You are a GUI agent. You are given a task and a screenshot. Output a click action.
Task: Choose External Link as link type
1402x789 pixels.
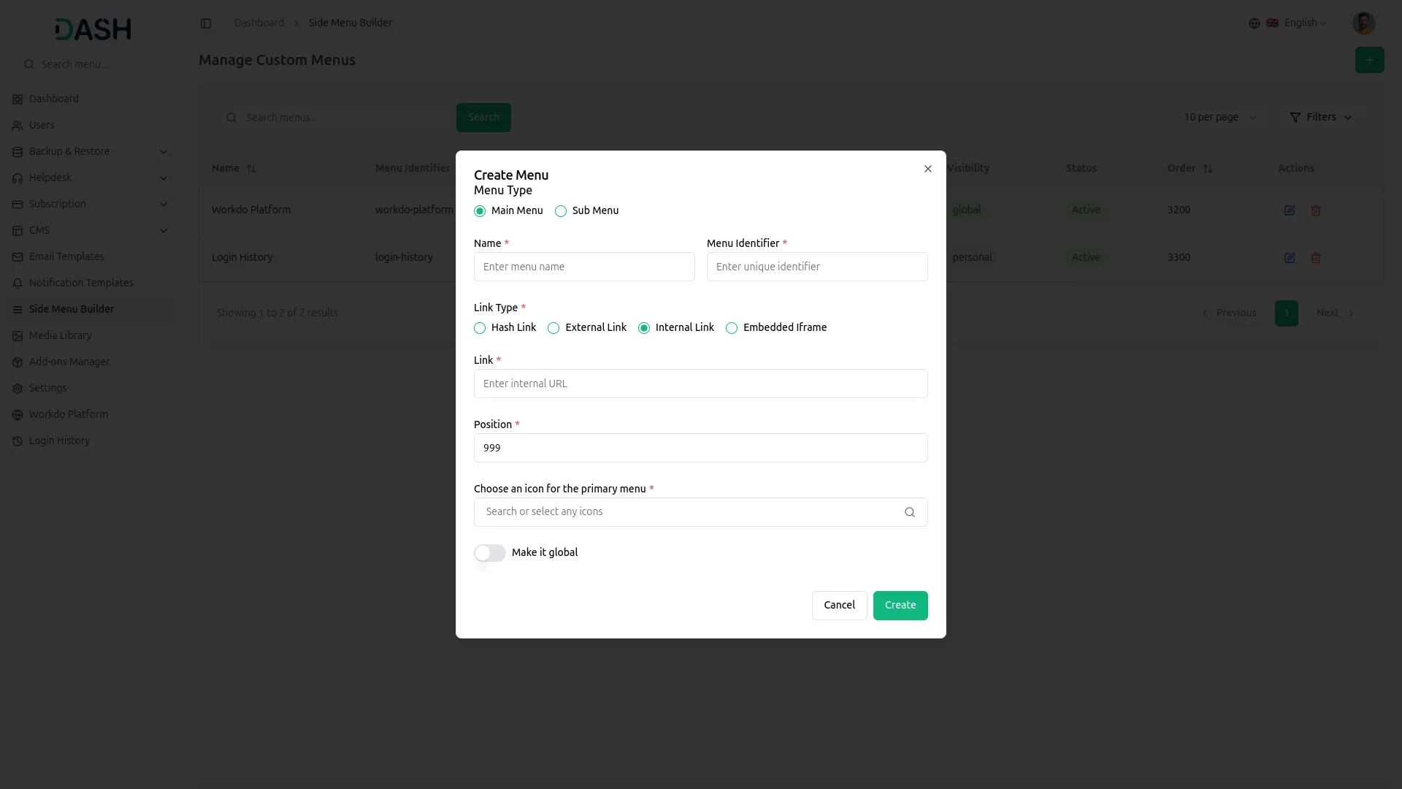point(553,328)
